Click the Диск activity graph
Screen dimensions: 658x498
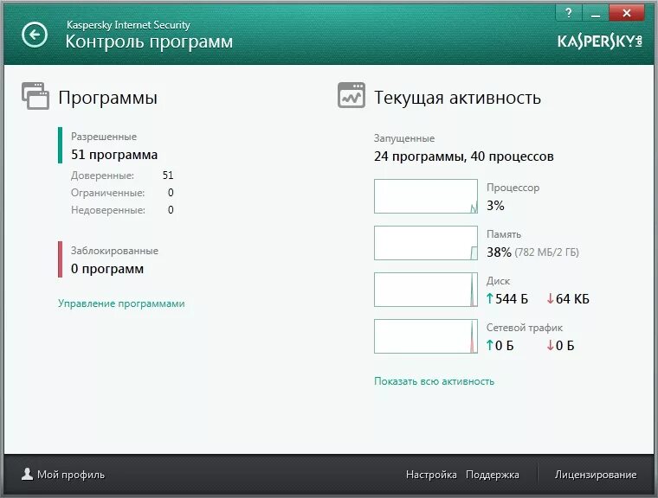(x=425, y=290)
